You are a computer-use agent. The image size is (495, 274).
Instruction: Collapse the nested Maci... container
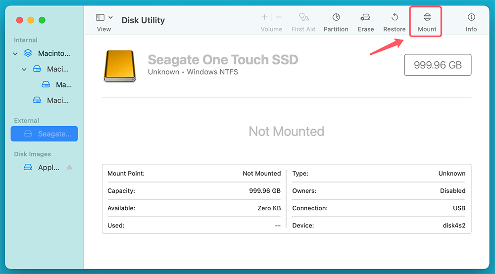24,69
